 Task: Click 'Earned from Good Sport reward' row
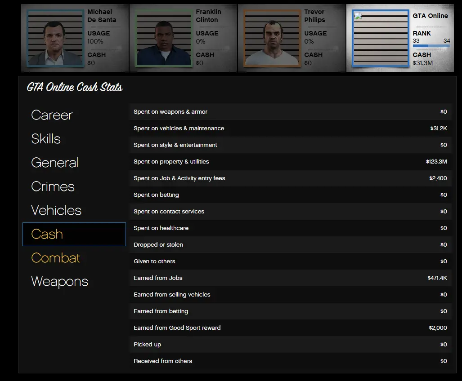[290, 328]
